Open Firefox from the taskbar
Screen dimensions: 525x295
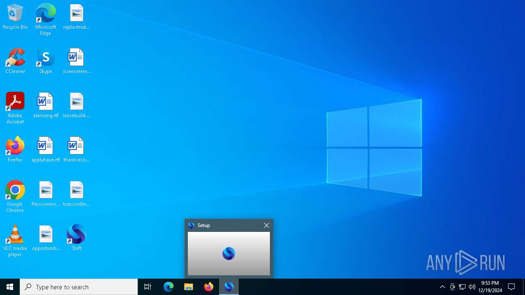point(209,287)
